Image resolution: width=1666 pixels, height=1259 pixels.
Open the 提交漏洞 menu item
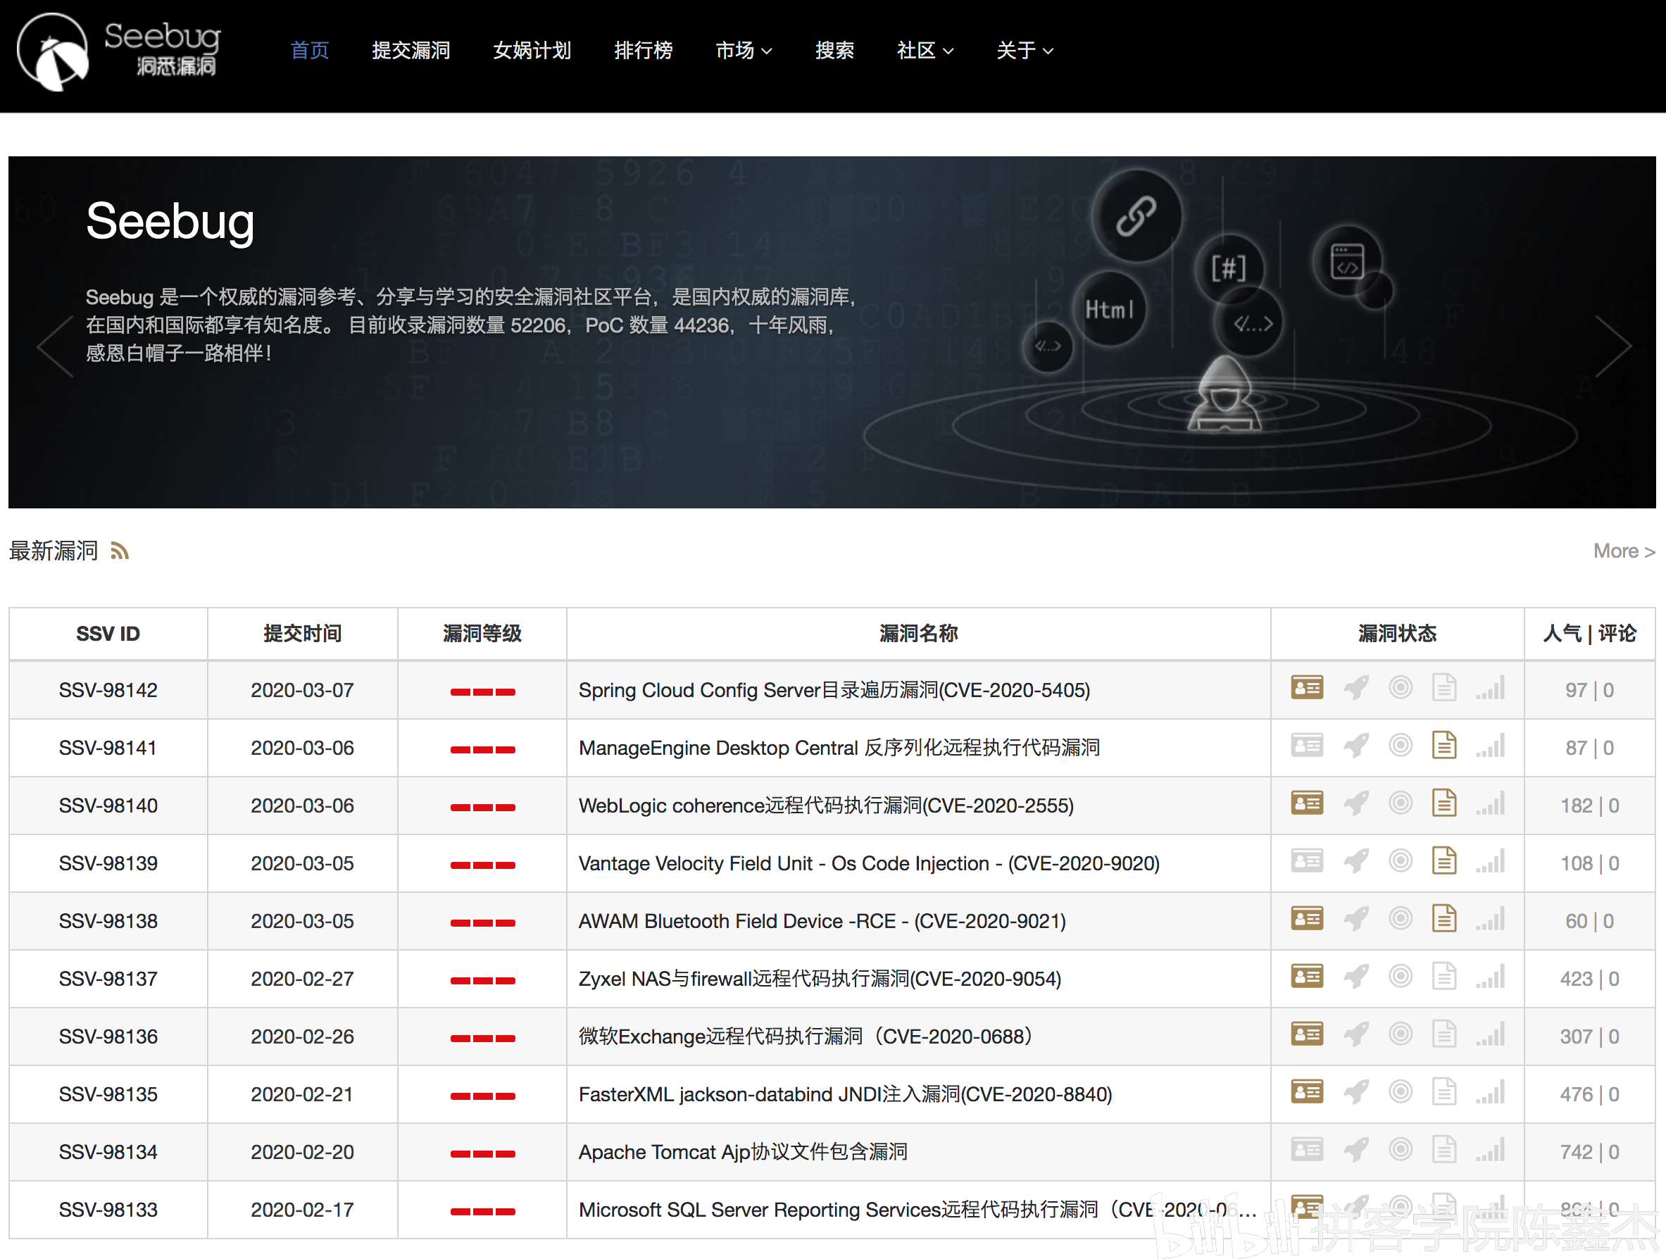point(411,51)
